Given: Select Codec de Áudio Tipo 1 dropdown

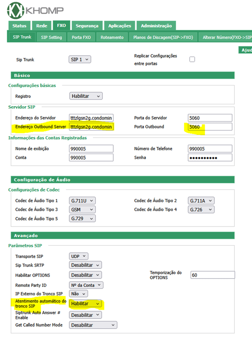Looking at the screenshot, I should [82, 201].
